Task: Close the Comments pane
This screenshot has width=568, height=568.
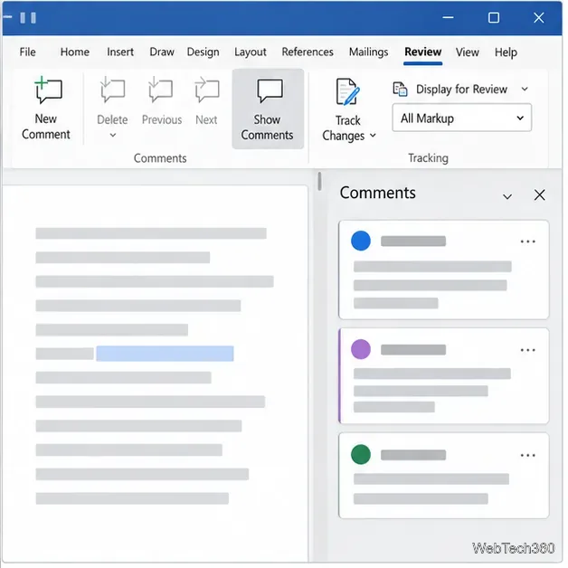Action: [x=539, y=195]
